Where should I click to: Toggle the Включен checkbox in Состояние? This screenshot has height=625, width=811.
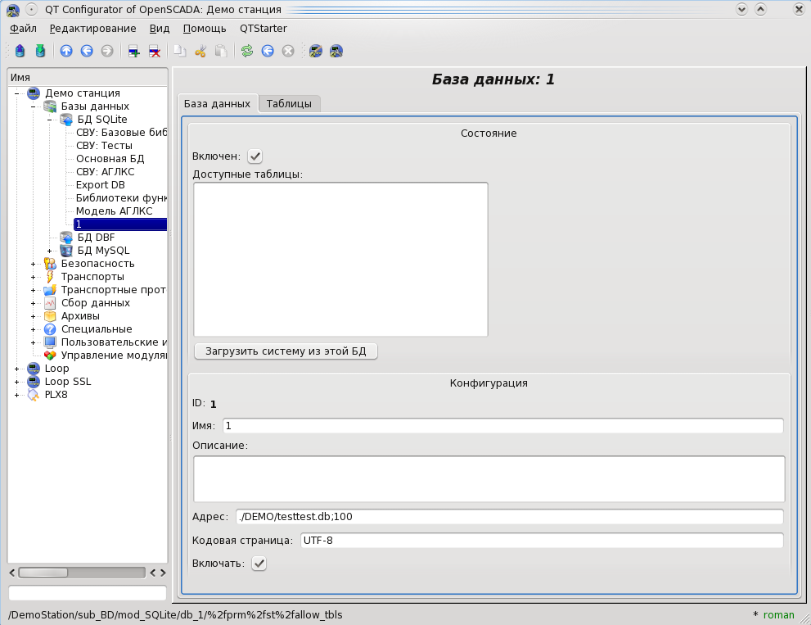click(x=255, y=156)
